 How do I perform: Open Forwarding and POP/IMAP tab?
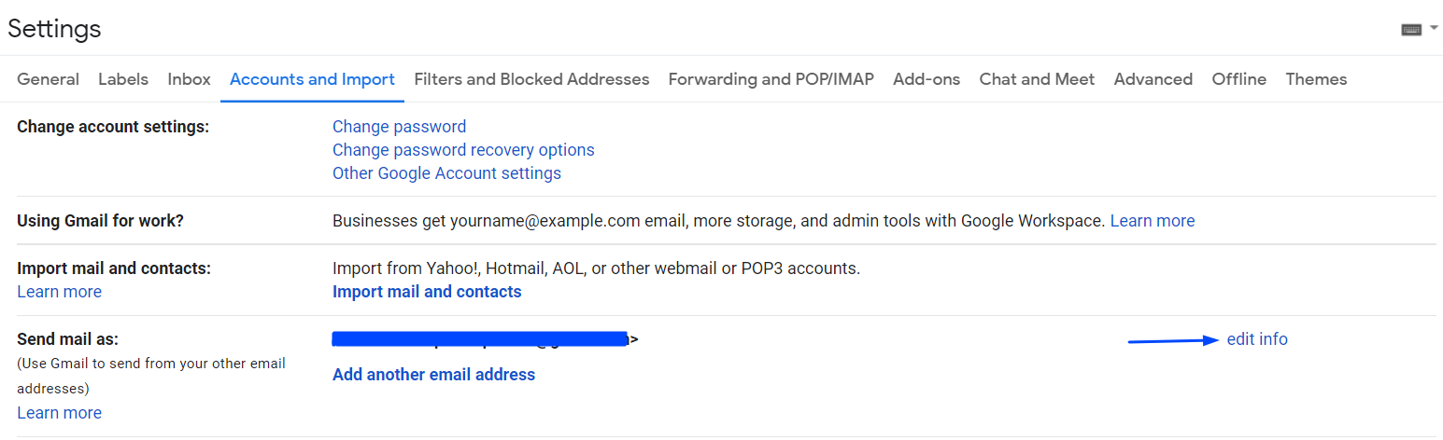(771, 79)
